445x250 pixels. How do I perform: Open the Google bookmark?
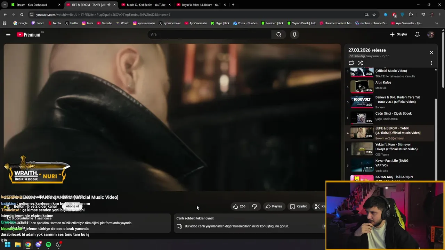[20, 23]
